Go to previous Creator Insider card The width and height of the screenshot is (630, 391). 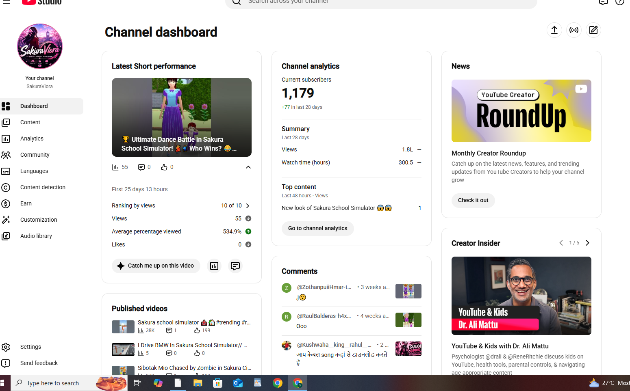coord(561,243)
